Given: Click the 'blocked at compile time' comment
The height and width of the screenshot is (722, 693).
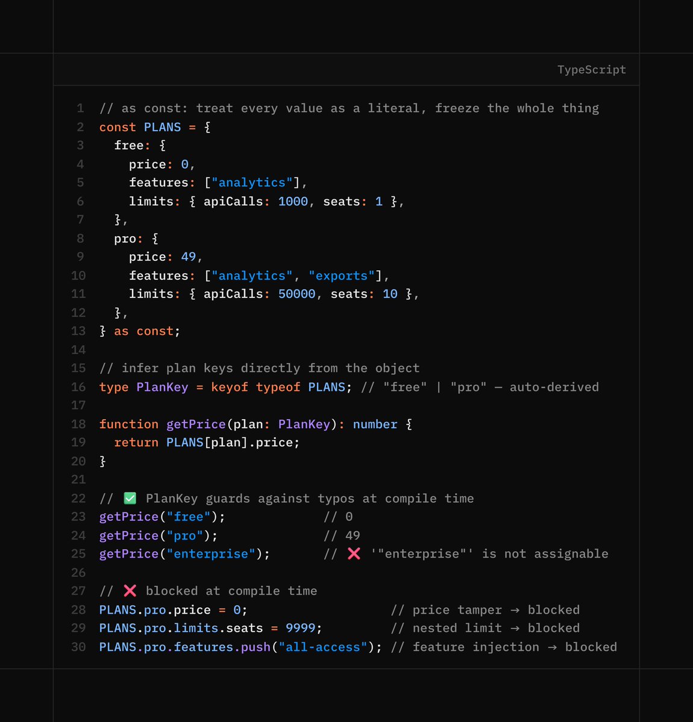Looking at the screenshot, I should (x=231, y=591).
